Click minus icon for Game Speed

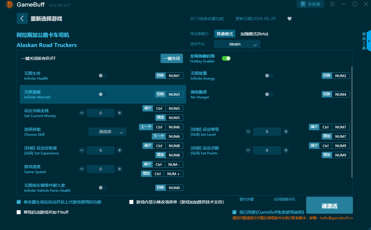pos(82,169)
